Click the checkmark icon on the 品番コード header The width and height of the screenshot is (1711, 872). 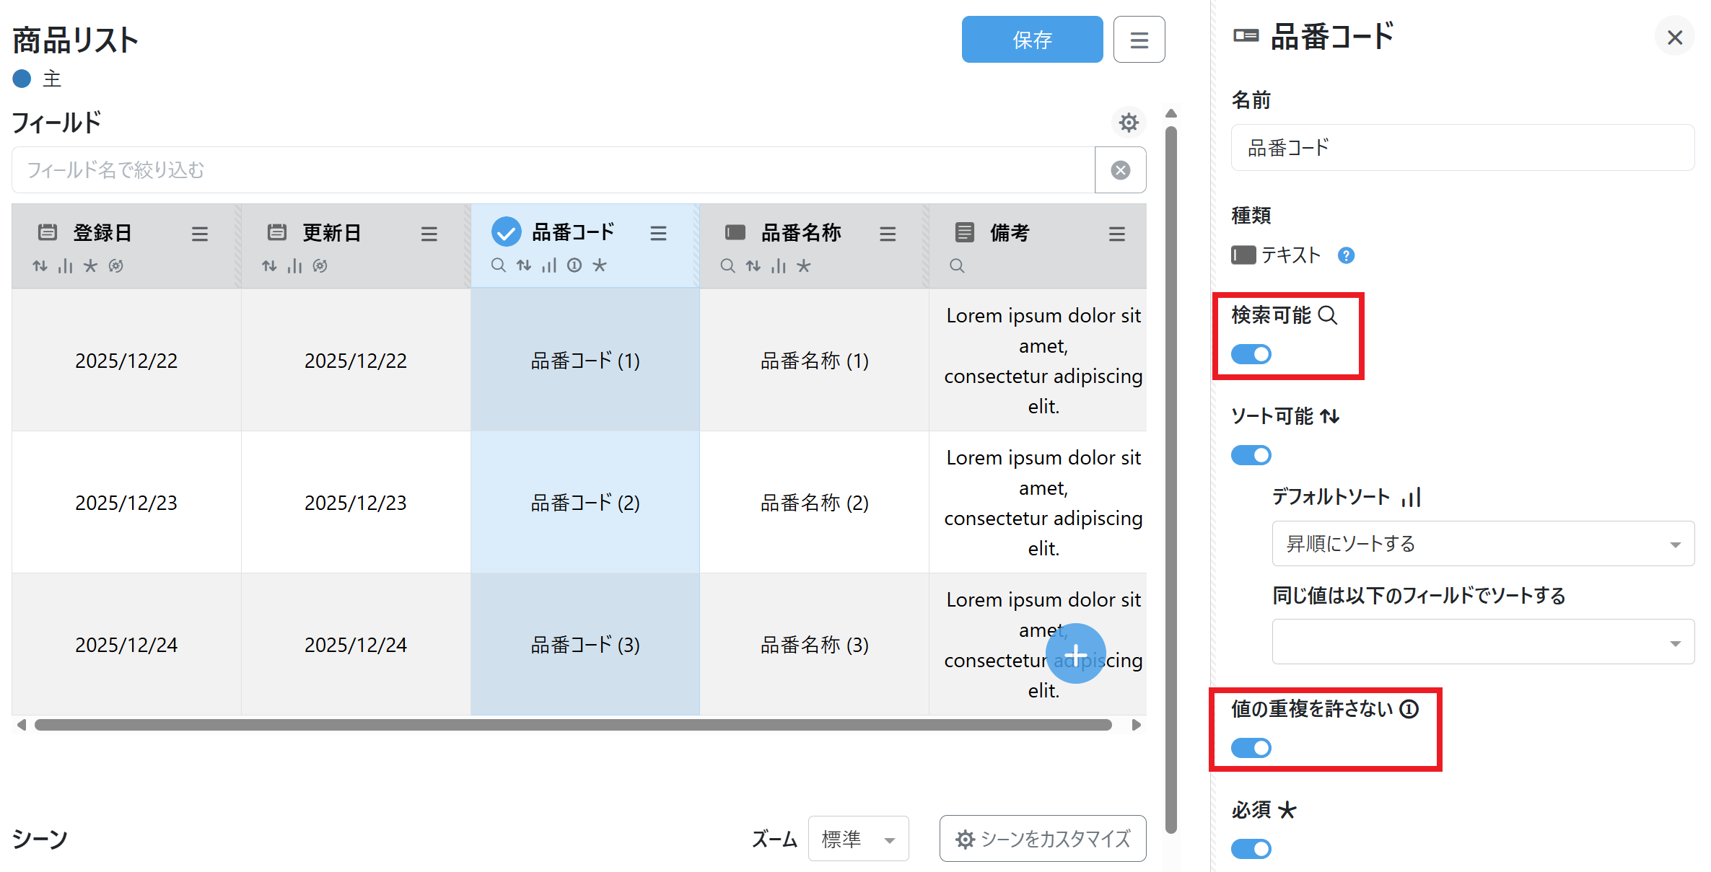pyautogui.click(x=506, y=232)
